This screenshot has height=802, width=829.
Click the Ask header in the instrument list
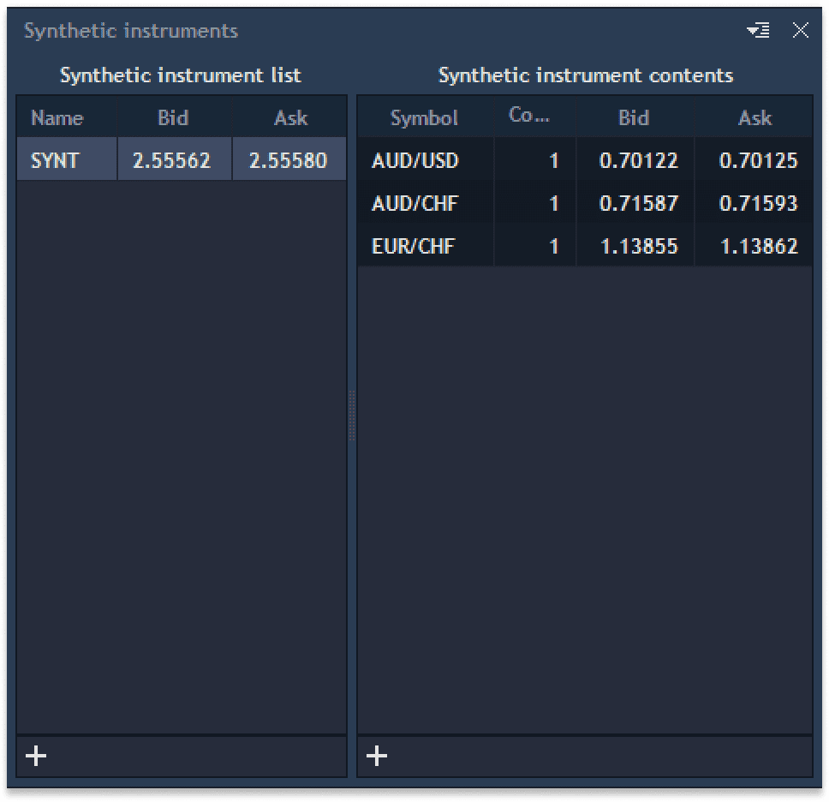pos(289,117)
